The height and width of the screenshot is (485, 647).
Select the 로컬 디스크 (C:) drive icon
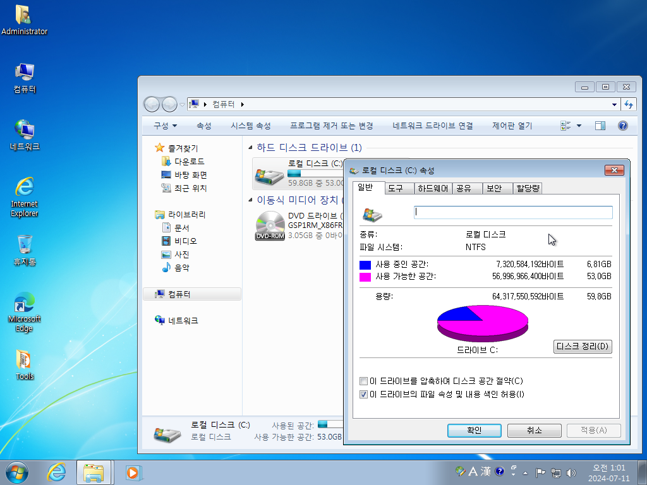(x=269, y=176)
